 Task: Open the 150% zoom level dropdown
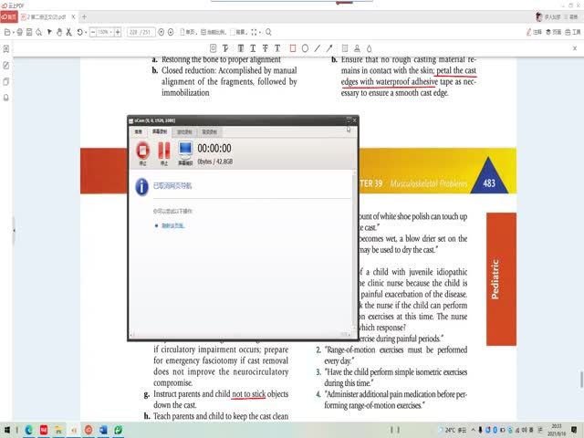coord(106,33)
